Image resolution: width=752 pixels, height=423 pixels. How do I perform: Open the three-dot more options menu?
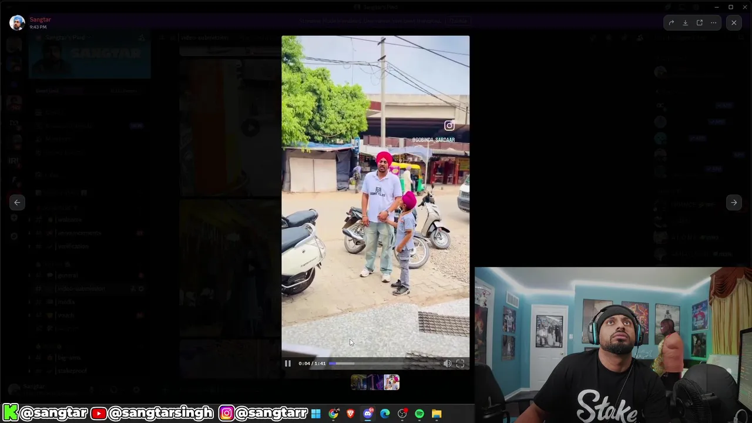point(713,23)
